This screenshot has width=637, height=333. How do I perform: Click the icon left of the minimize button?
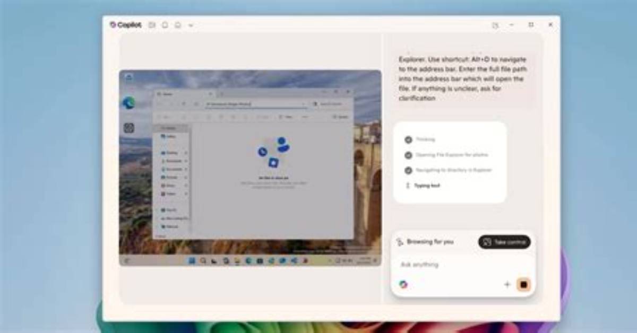click(x=495, y=25)
